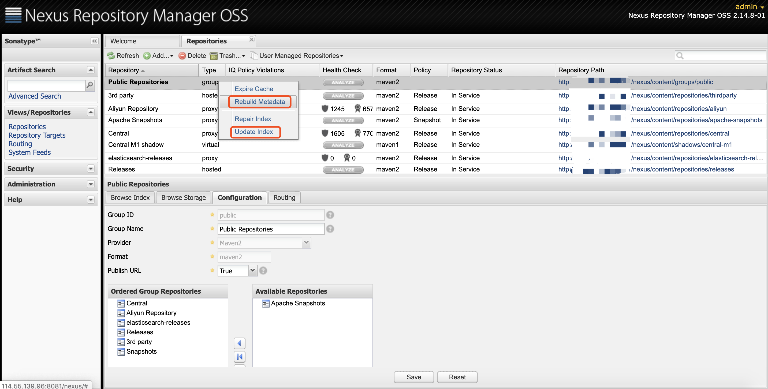Screen dimensions: 768x389
Task: Click the Group Name help icon
Action: 330,229
